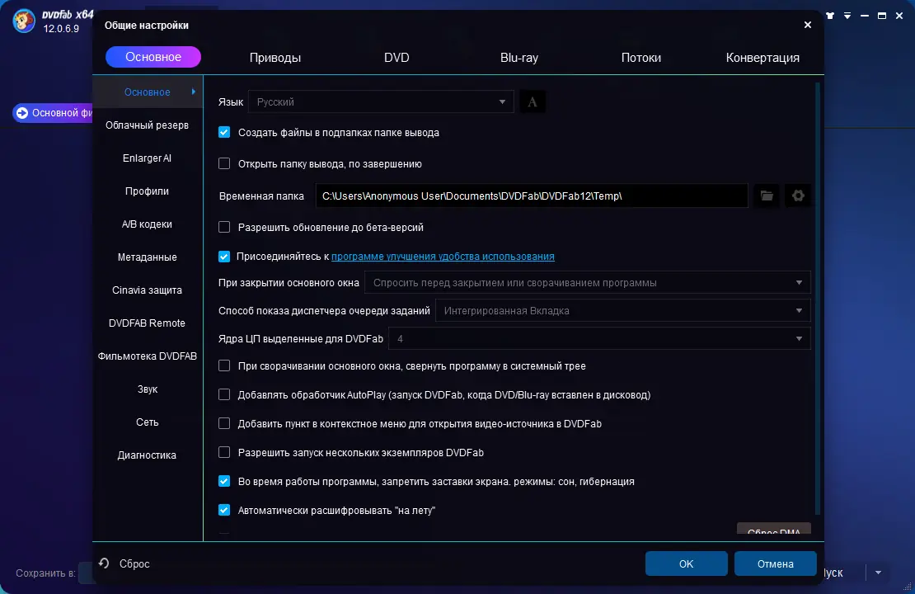Select Профили in sidebar
The width and height of the screenshot is (915, 594).
click(x=148, y=191)
